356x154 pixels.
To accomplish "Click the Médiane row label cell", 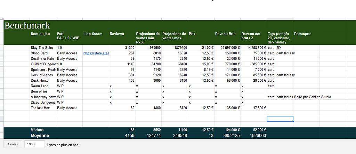I will coord(43,130).
